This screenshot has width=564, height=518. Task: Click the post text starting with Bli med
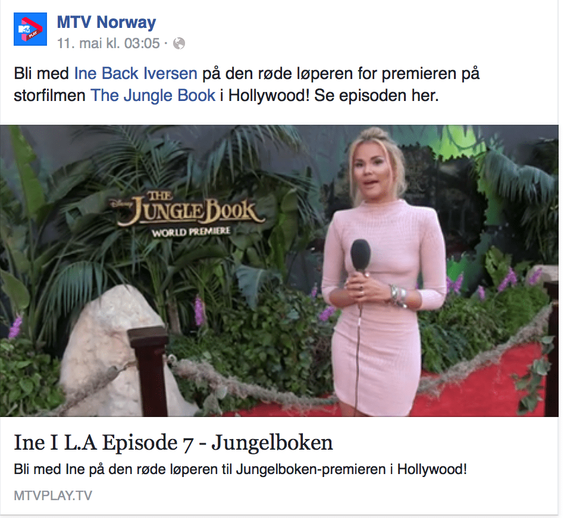pyautogui.click(x=247, y=84)
